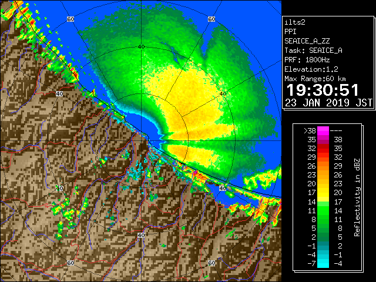Click the '---' legend entry
The width and height of the screenshot is (376, 282).
click(336, 131)
